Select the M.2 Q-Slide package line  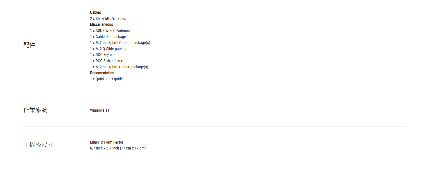click(x=109, y=49)
